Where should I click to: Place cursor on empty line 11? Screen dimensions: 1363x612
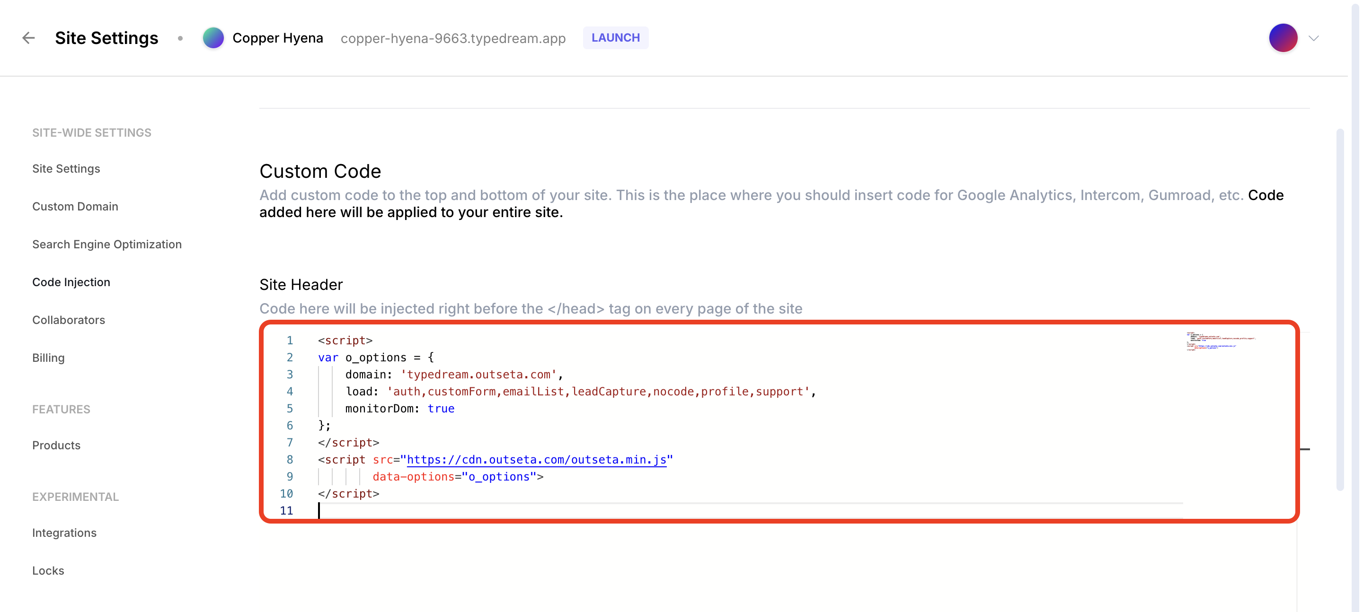point(476,510)
